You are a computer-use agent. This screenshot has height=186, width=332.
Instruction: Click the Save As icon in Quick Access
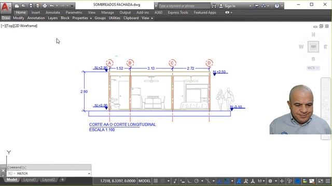pos(38,6)
